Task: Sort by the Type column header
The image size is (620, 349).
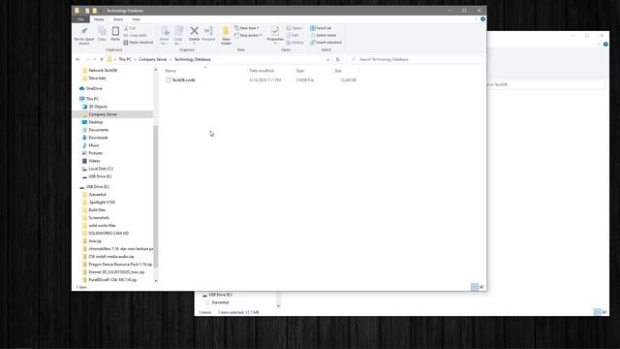Action: click(x=314, y=71)
